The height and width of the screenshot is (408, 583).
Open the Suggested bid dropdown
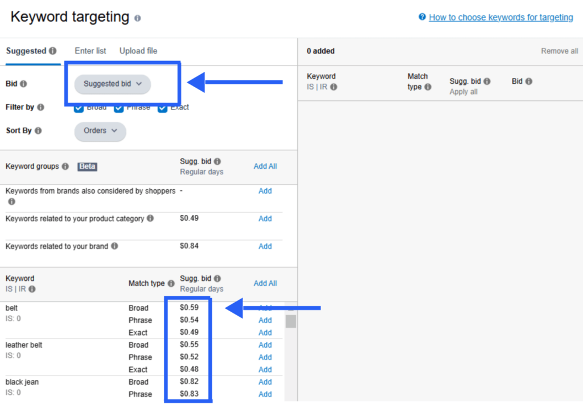click(x=112, y=84)
